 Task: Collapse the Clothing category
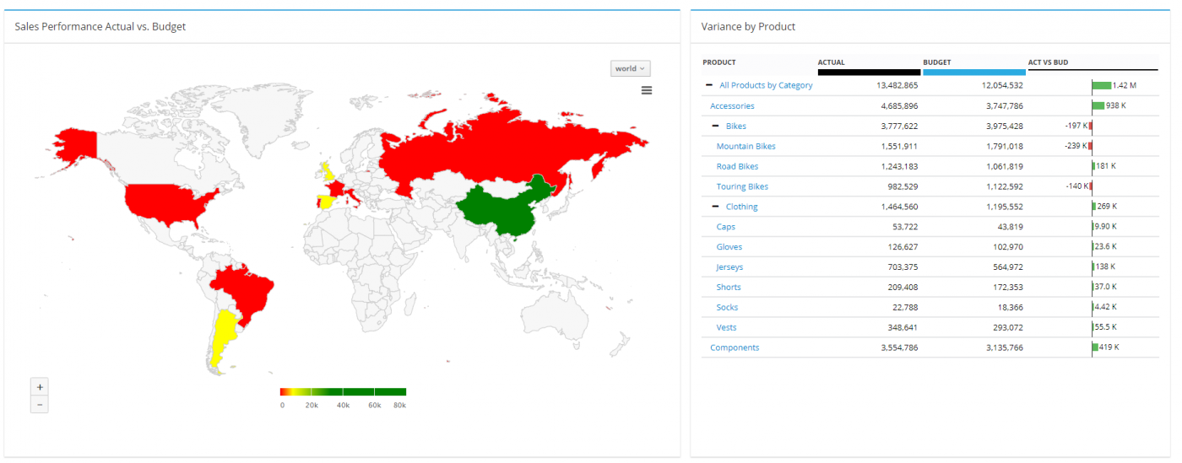click(716, 207)
